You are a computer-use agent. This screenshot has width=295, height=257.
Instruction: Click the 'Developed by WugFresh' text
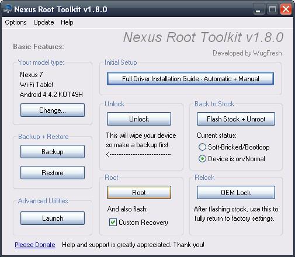click(247, 53)
